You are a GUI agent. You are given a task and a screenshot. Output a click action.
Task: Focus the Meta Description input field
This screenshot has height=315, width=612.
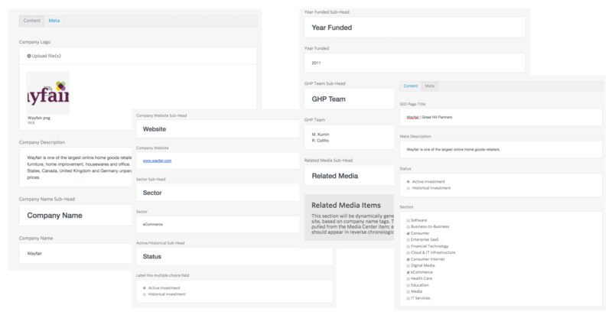[x=501, y=149]
